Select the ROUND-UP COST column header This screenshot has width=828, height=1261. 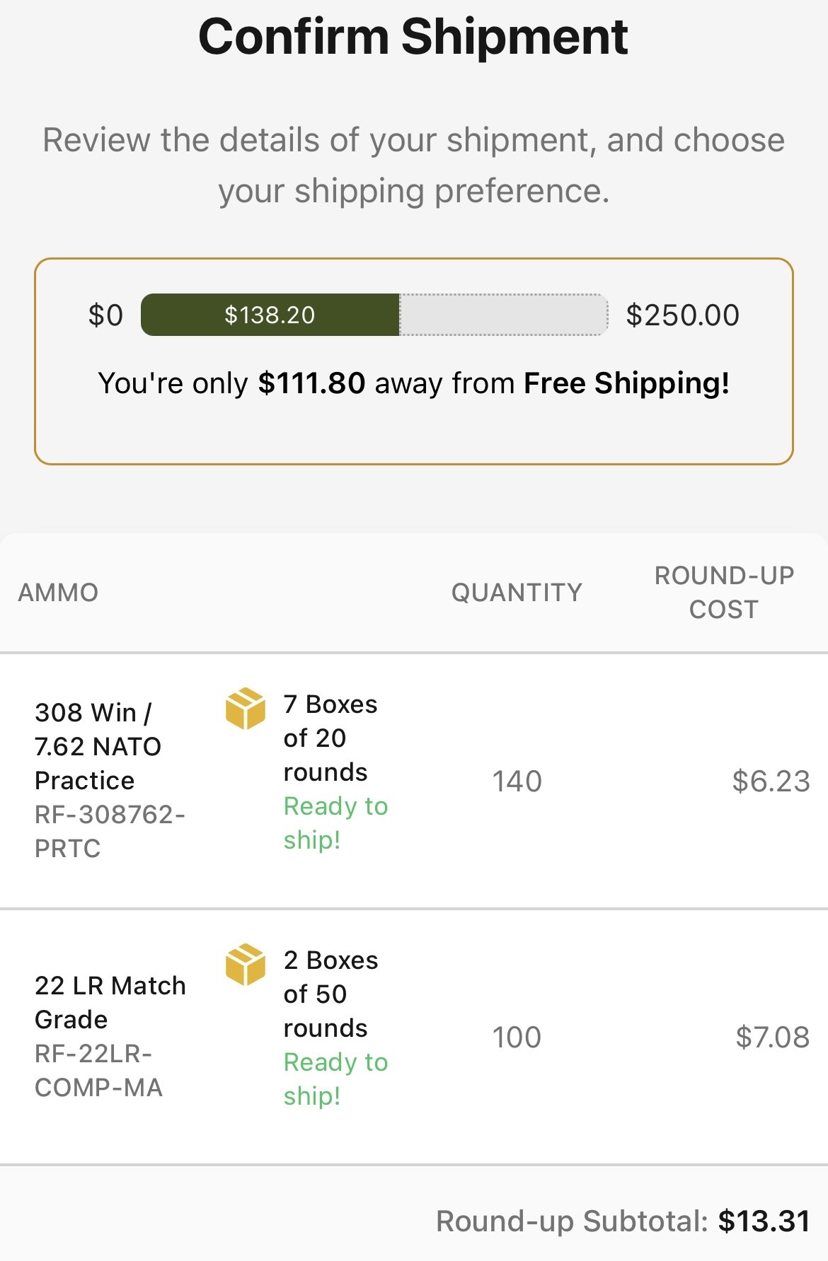click(x=724, y=592)
